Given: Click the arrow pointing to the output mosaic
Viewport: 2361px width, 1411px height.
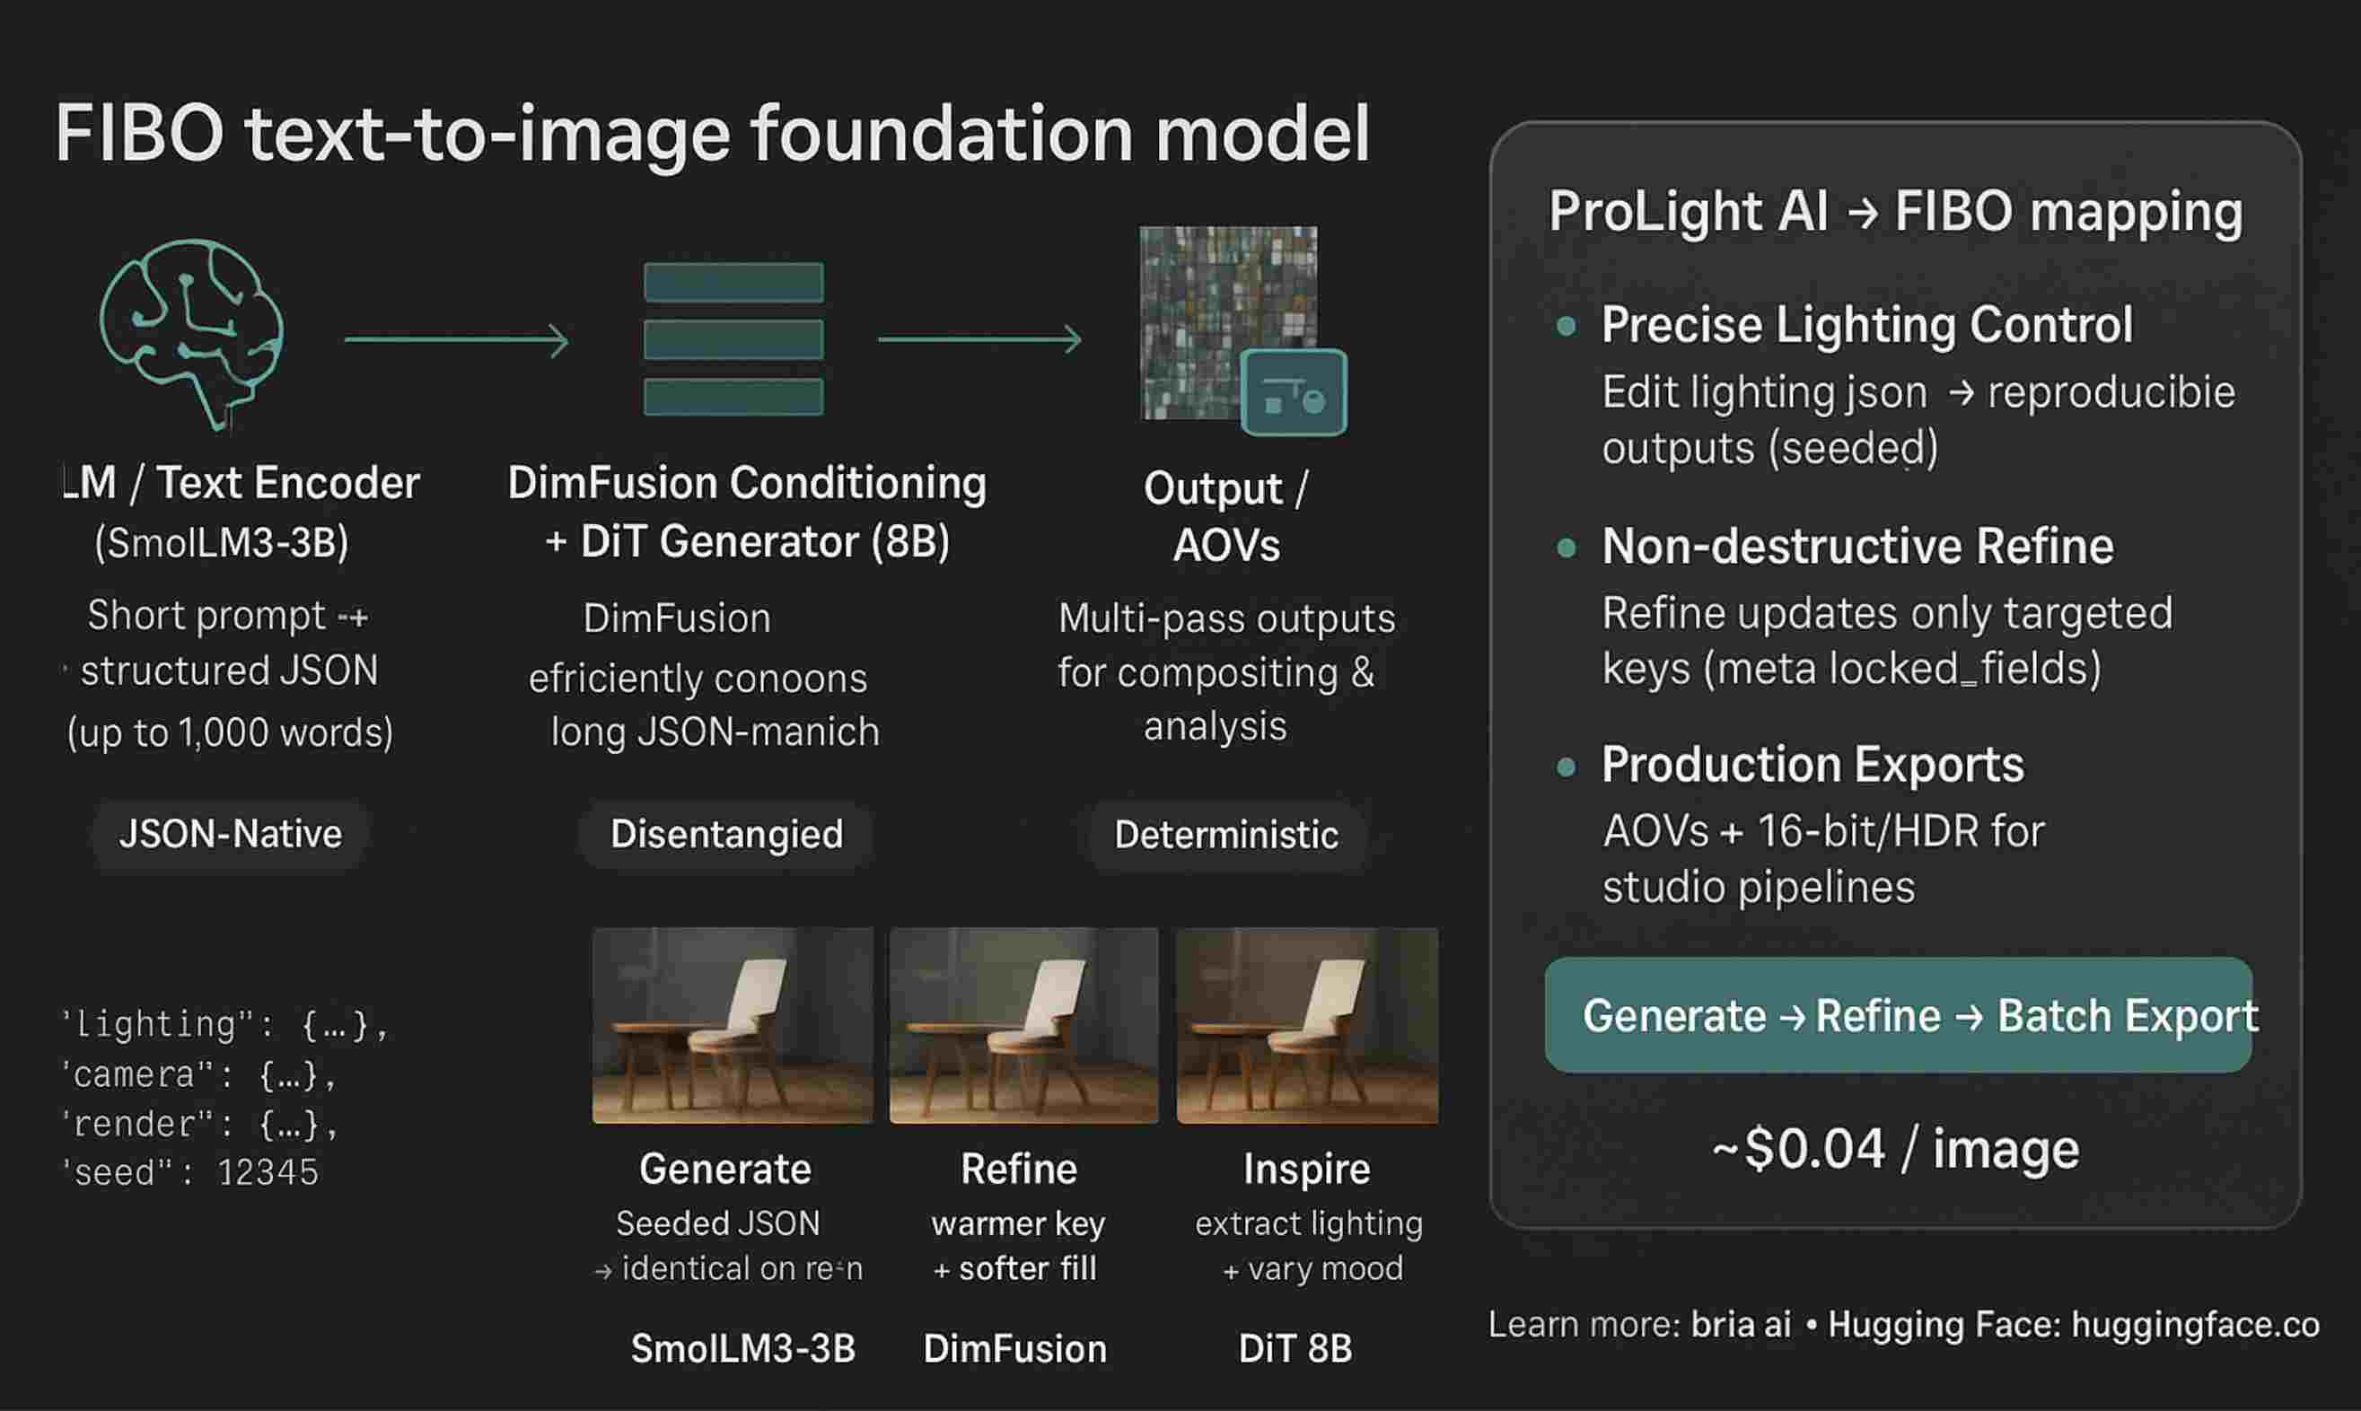Looking at the screenshot, I should point(979,339).
